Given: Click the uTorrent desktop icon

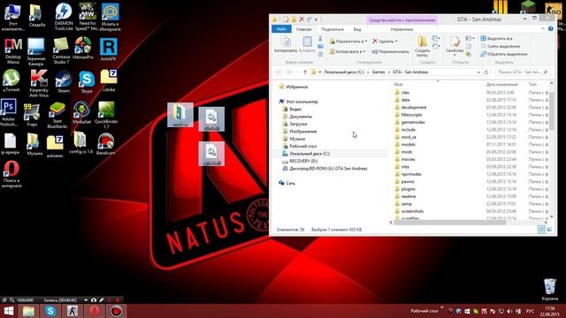Looking at the screenshot, I should coord(11,80).
